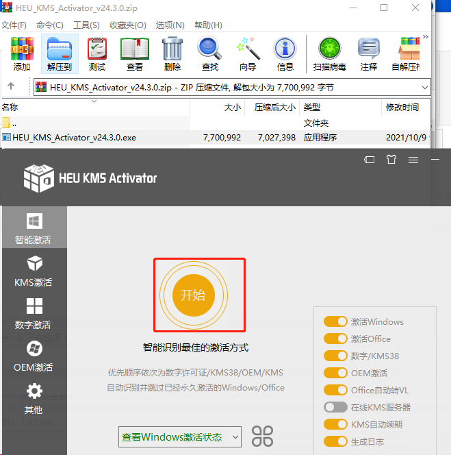451x455 pixels.
Task: Toggle the KMS自动续期 switch
Action: [x=335, y=424]
